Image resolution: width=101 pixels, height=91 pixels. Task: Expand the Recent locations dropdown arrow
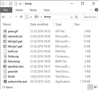tap(16, 17)
